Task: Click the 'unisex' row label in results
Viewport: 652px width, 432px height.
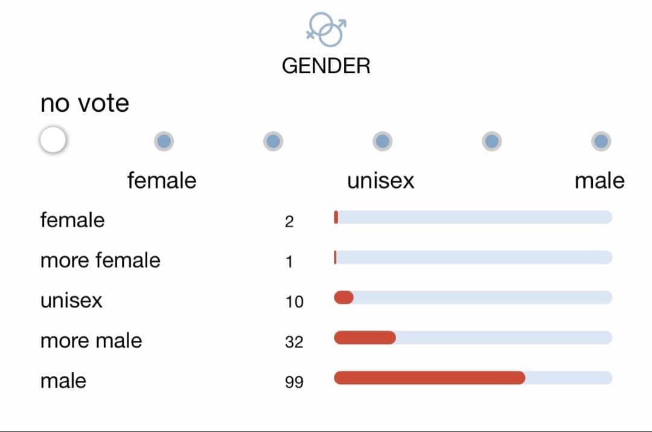Action: coord(71,300)
